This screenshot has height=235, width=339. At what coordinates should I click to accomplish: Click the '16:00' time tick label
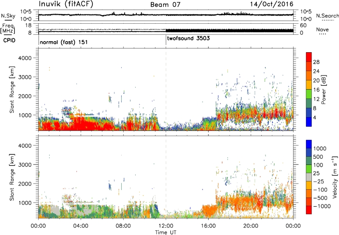[208, 226]
